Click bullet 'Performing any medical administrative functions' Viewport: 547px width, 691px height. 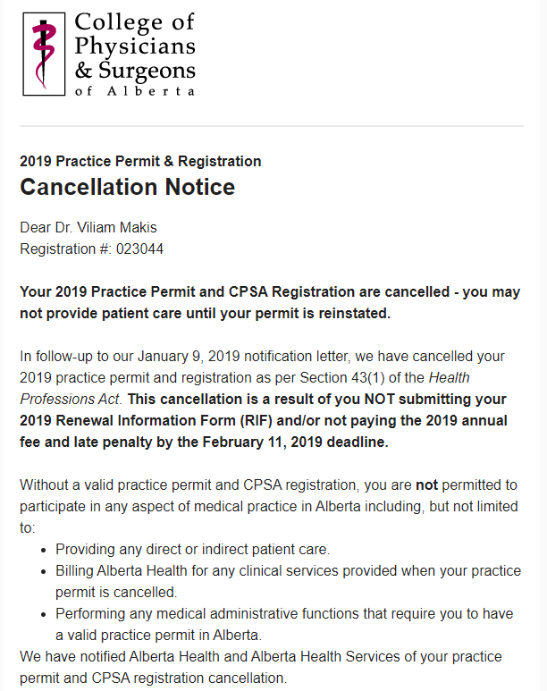click(x=232, y=613)
